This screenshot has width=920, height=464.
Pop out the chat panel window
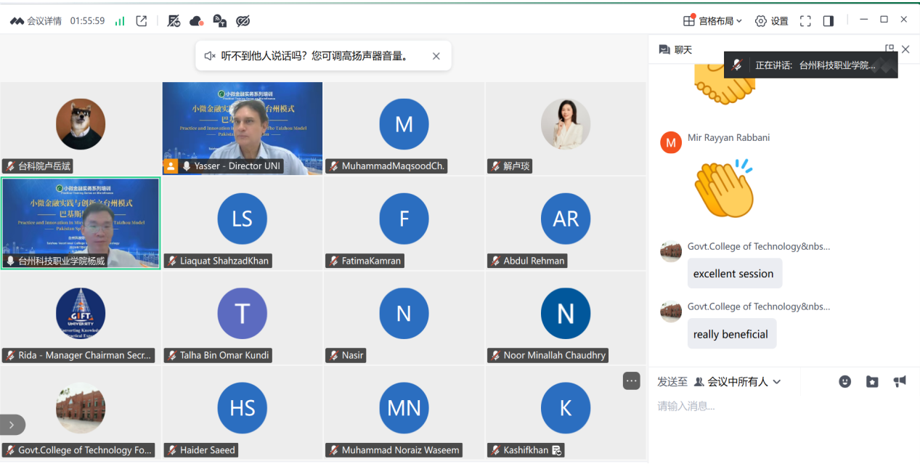(890, 49)
